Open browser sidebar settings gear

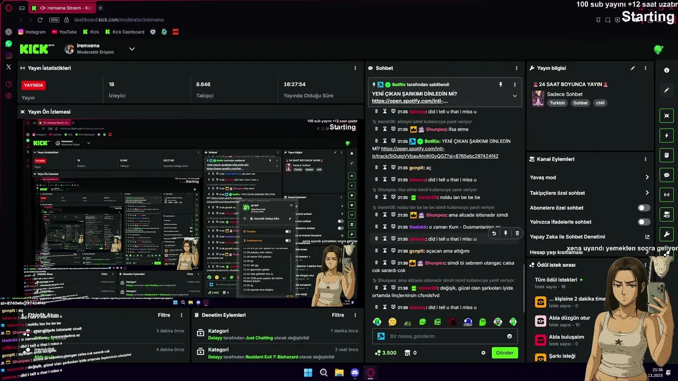click(x=8, y=96)
